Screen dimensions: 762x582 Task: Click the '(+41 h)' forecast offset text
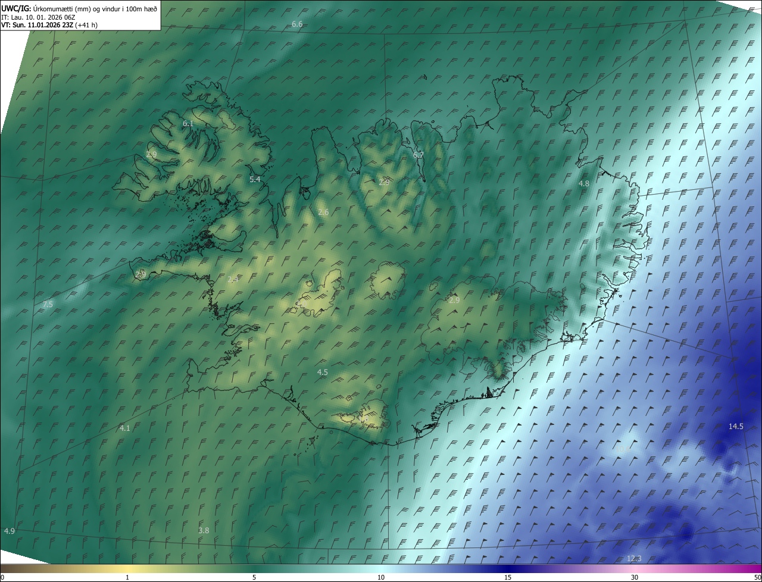pyautogui.click(x=86, y=25)
